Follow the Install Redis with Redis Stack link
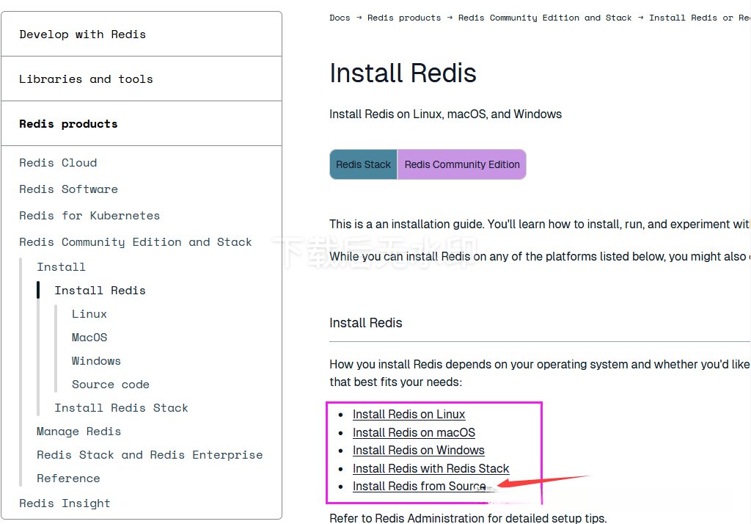The width and height of the screenshot is (751, 524). click(x=431, y=468)
